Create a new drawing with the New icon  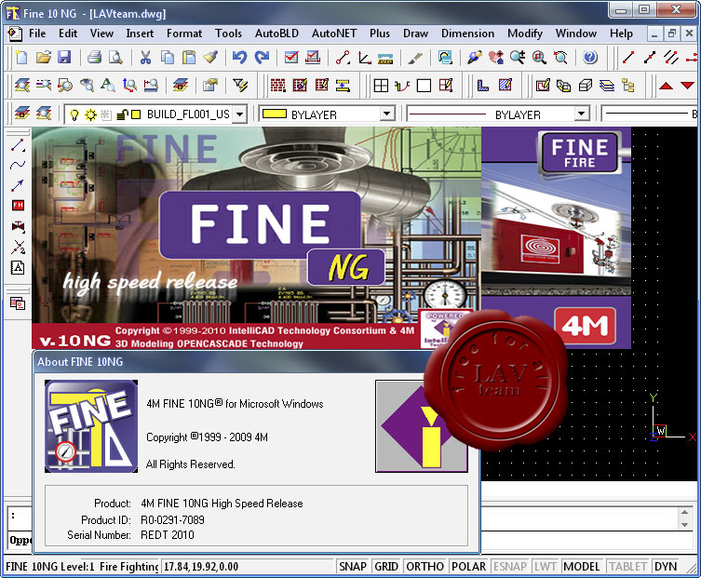coord(21,57)
